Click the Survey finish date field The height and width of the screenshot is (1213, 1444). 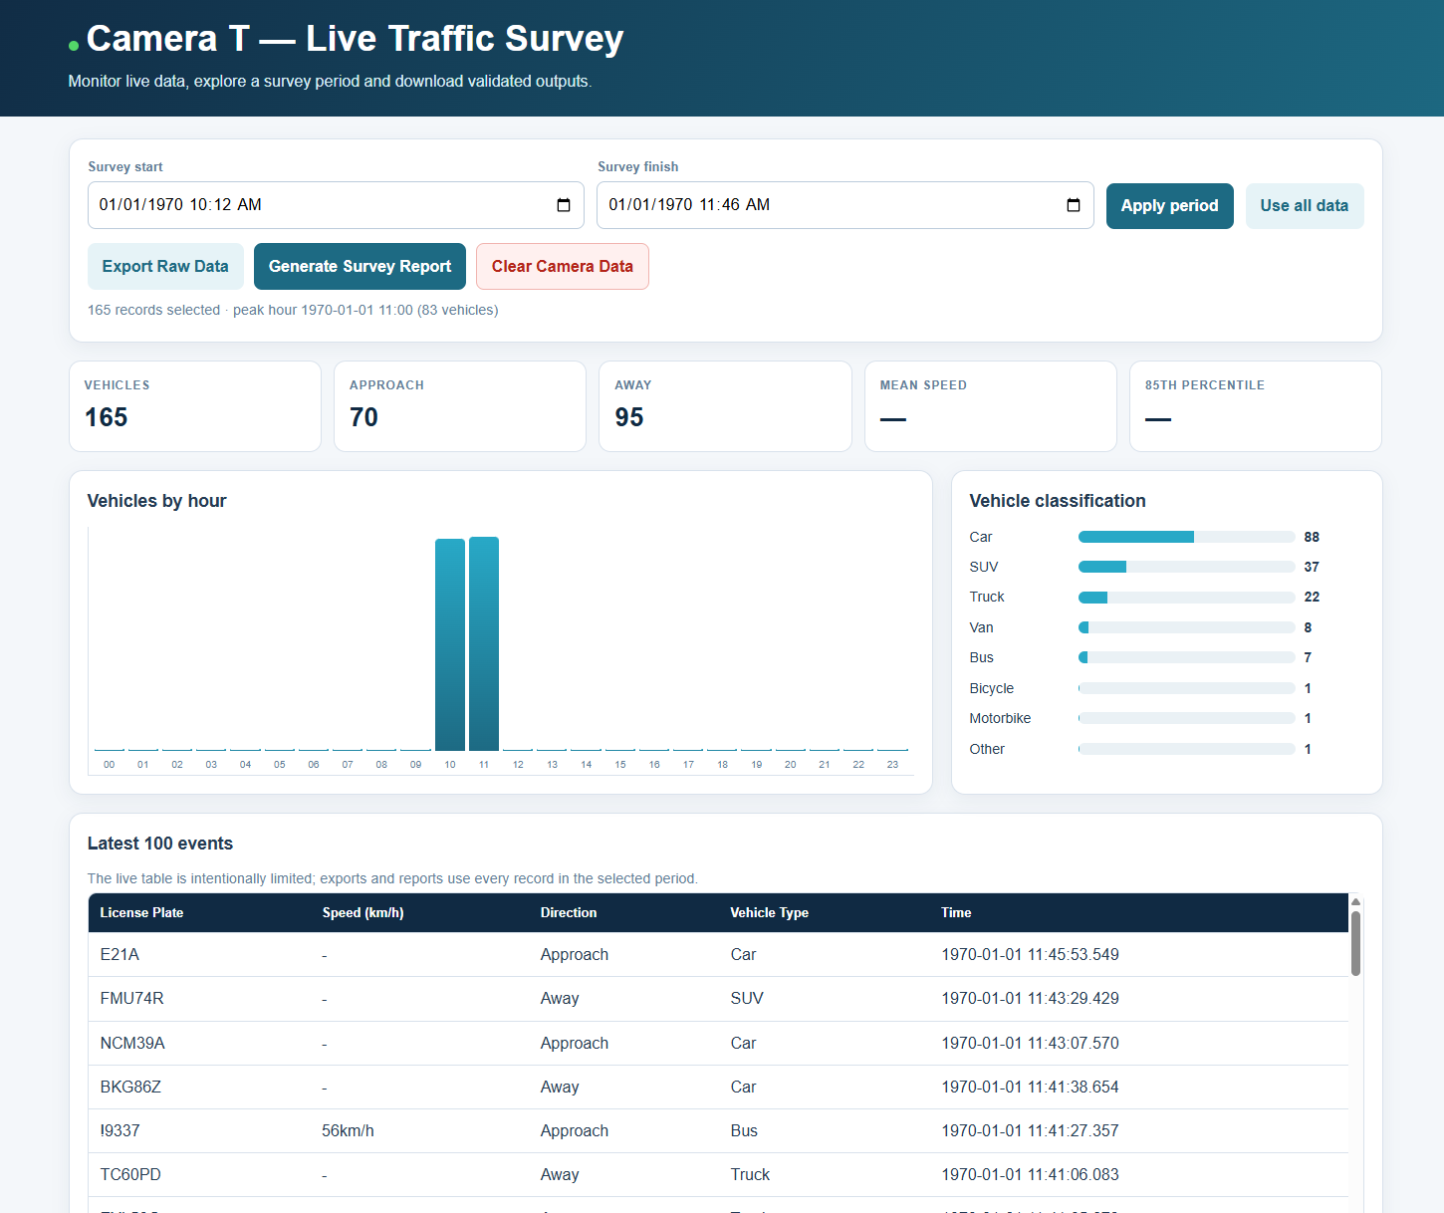845,205
